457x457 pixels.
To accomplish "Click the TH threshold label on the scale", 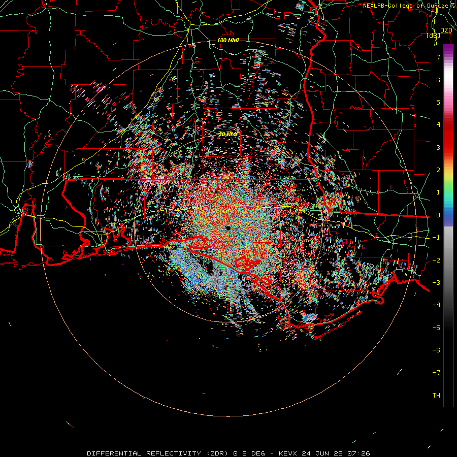I will pos(436,396).
